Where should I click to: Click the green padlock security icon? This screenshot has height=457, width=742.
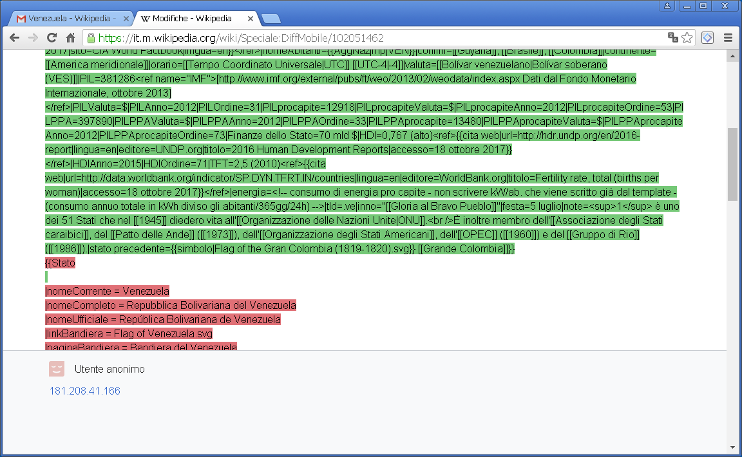click(x=91, y=37)
